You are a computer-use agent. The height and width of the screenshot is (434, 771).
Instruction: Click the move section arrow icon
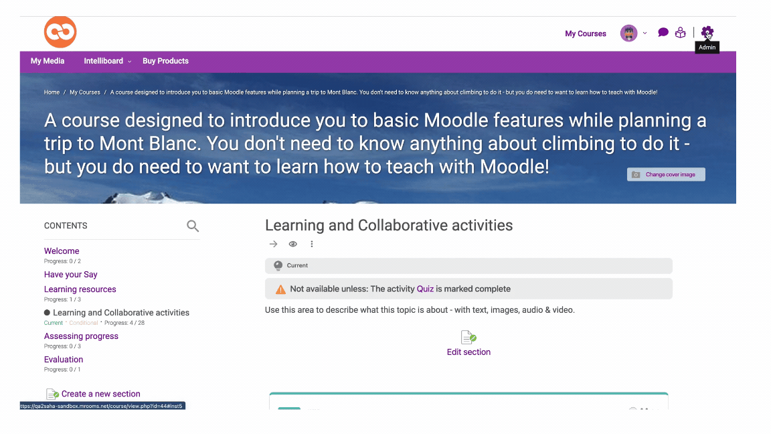273,244
